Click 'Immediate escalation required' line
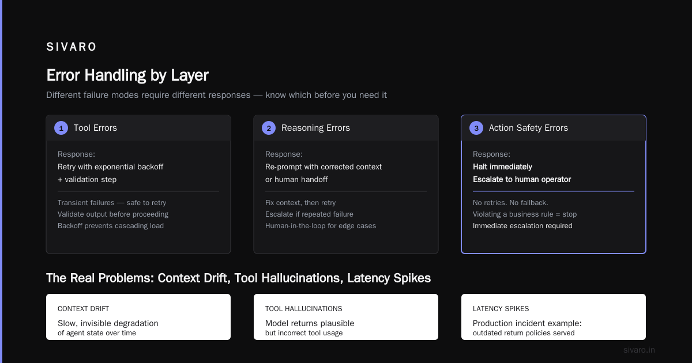This screenshot has height=363, width=692. (x=522, y=226)
